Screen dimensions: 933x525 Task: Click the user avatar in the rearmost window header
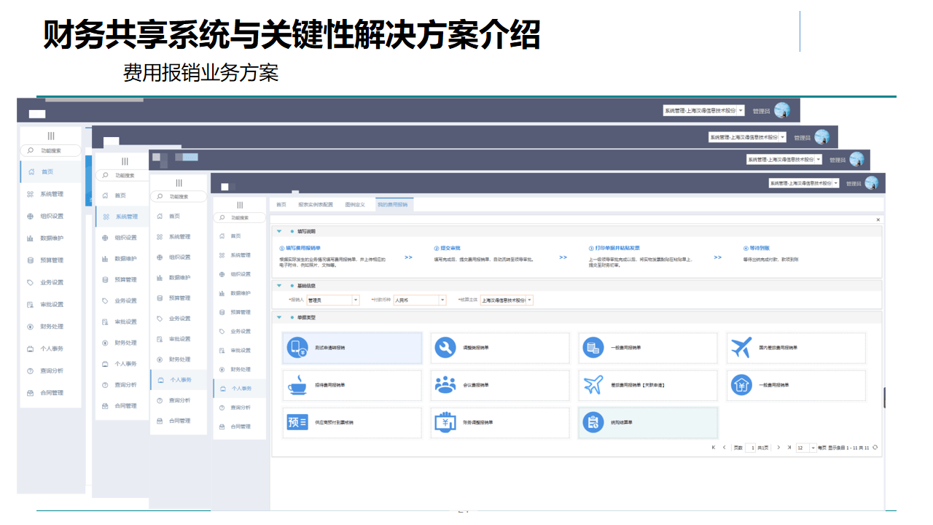(782, 110)
